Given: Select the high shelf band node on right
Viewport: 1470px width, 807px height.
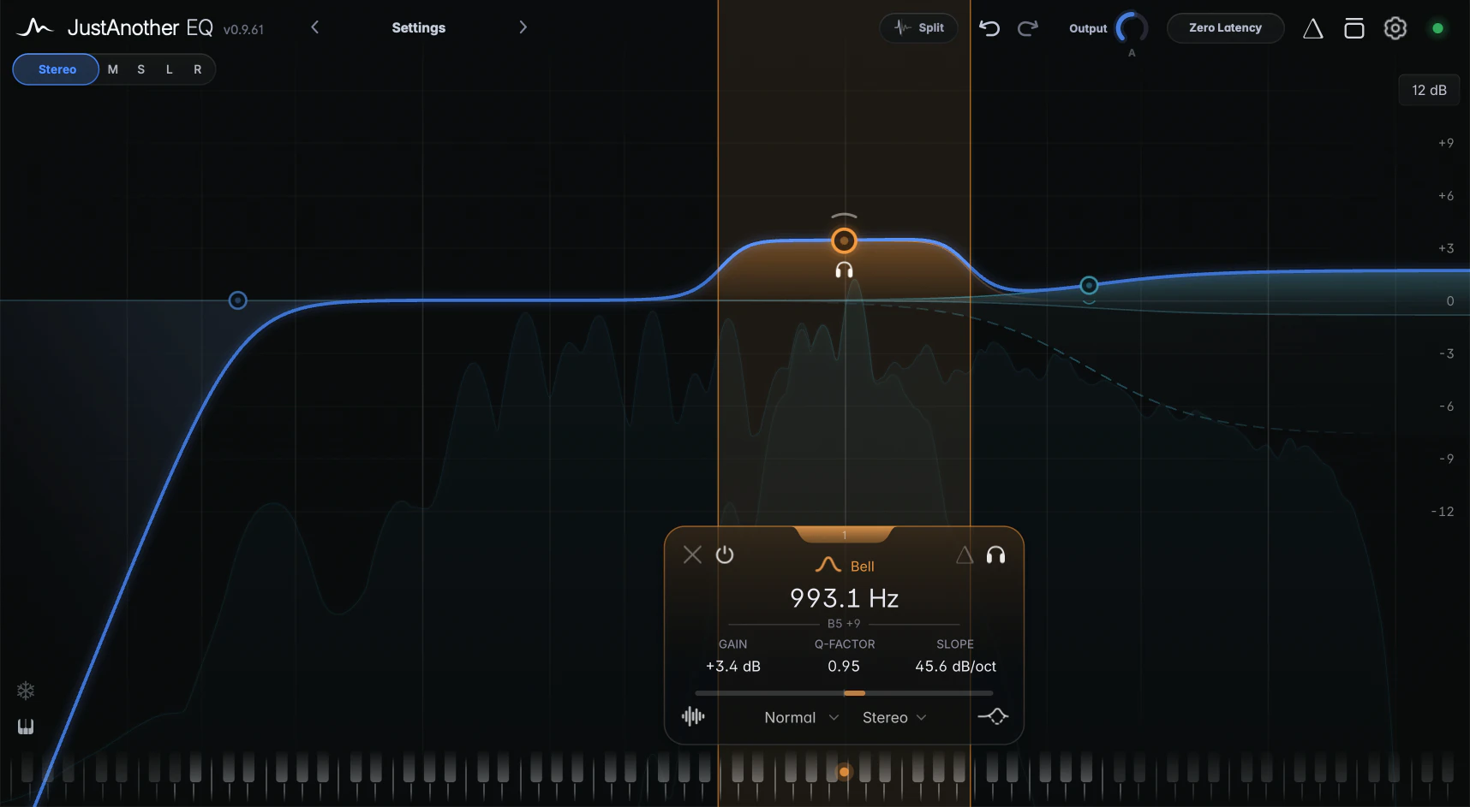Looking at the screenshot, I should 1089,285.
